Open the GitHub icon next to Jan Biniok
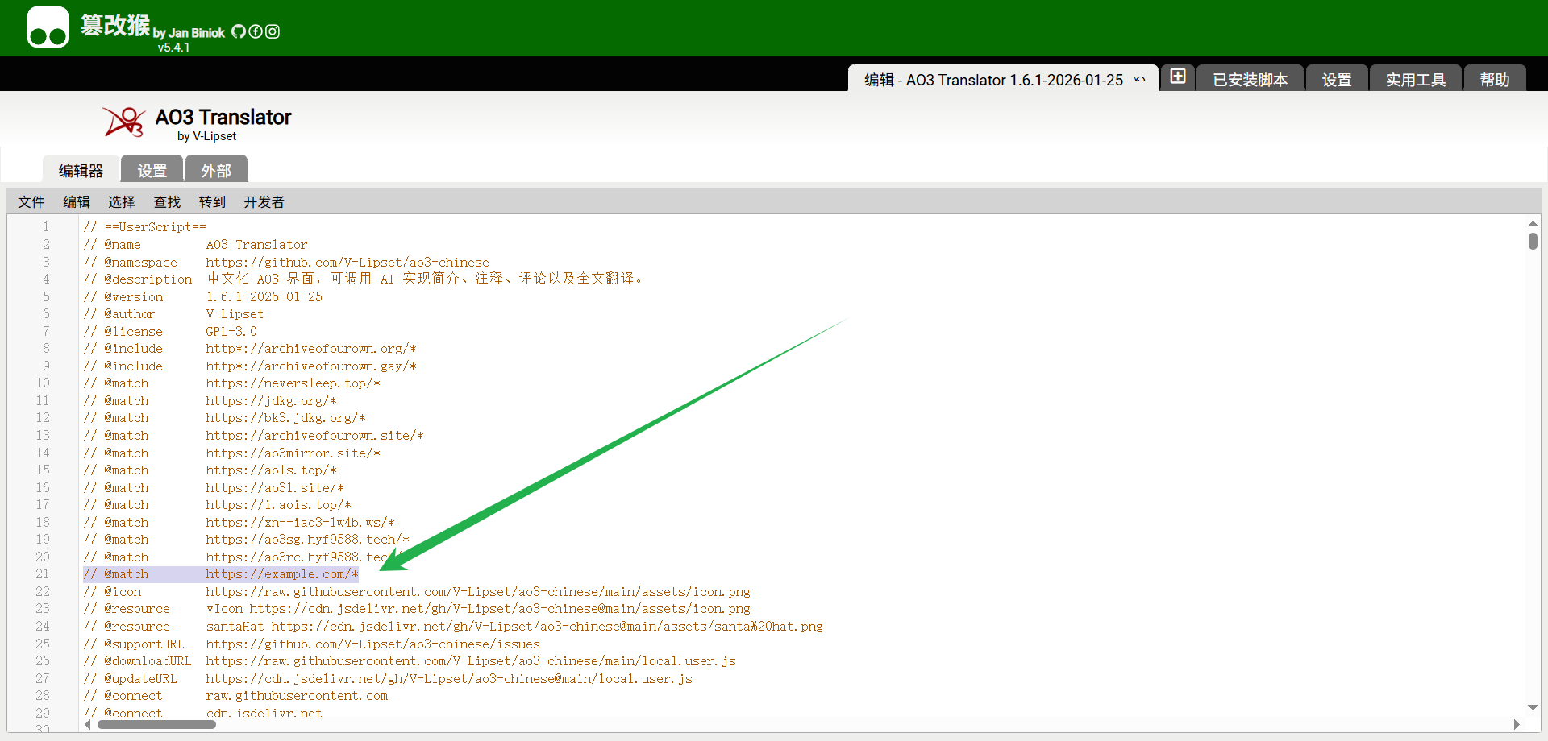1548x741 pixels. pyautogui.click(x=238, y=31)
